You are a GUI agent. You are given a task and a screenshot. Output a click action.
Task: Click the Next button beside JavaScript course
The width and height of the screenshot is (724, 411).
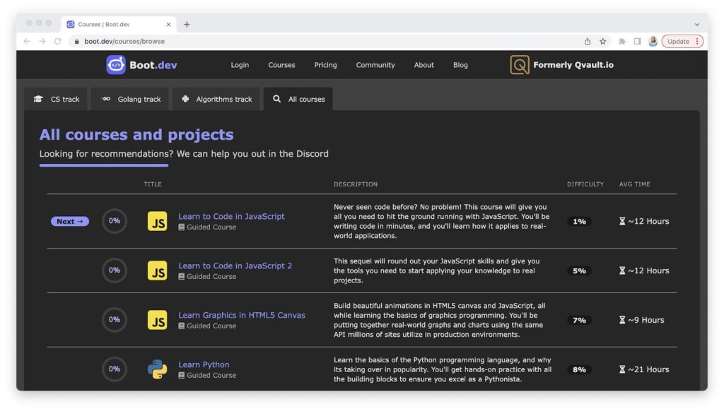tap(70, 222)
